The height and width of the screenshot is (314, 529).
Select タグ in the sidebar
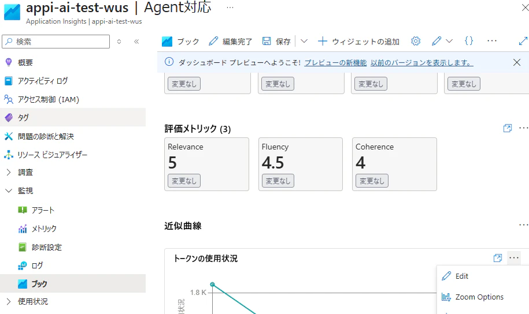click(73, 117)
